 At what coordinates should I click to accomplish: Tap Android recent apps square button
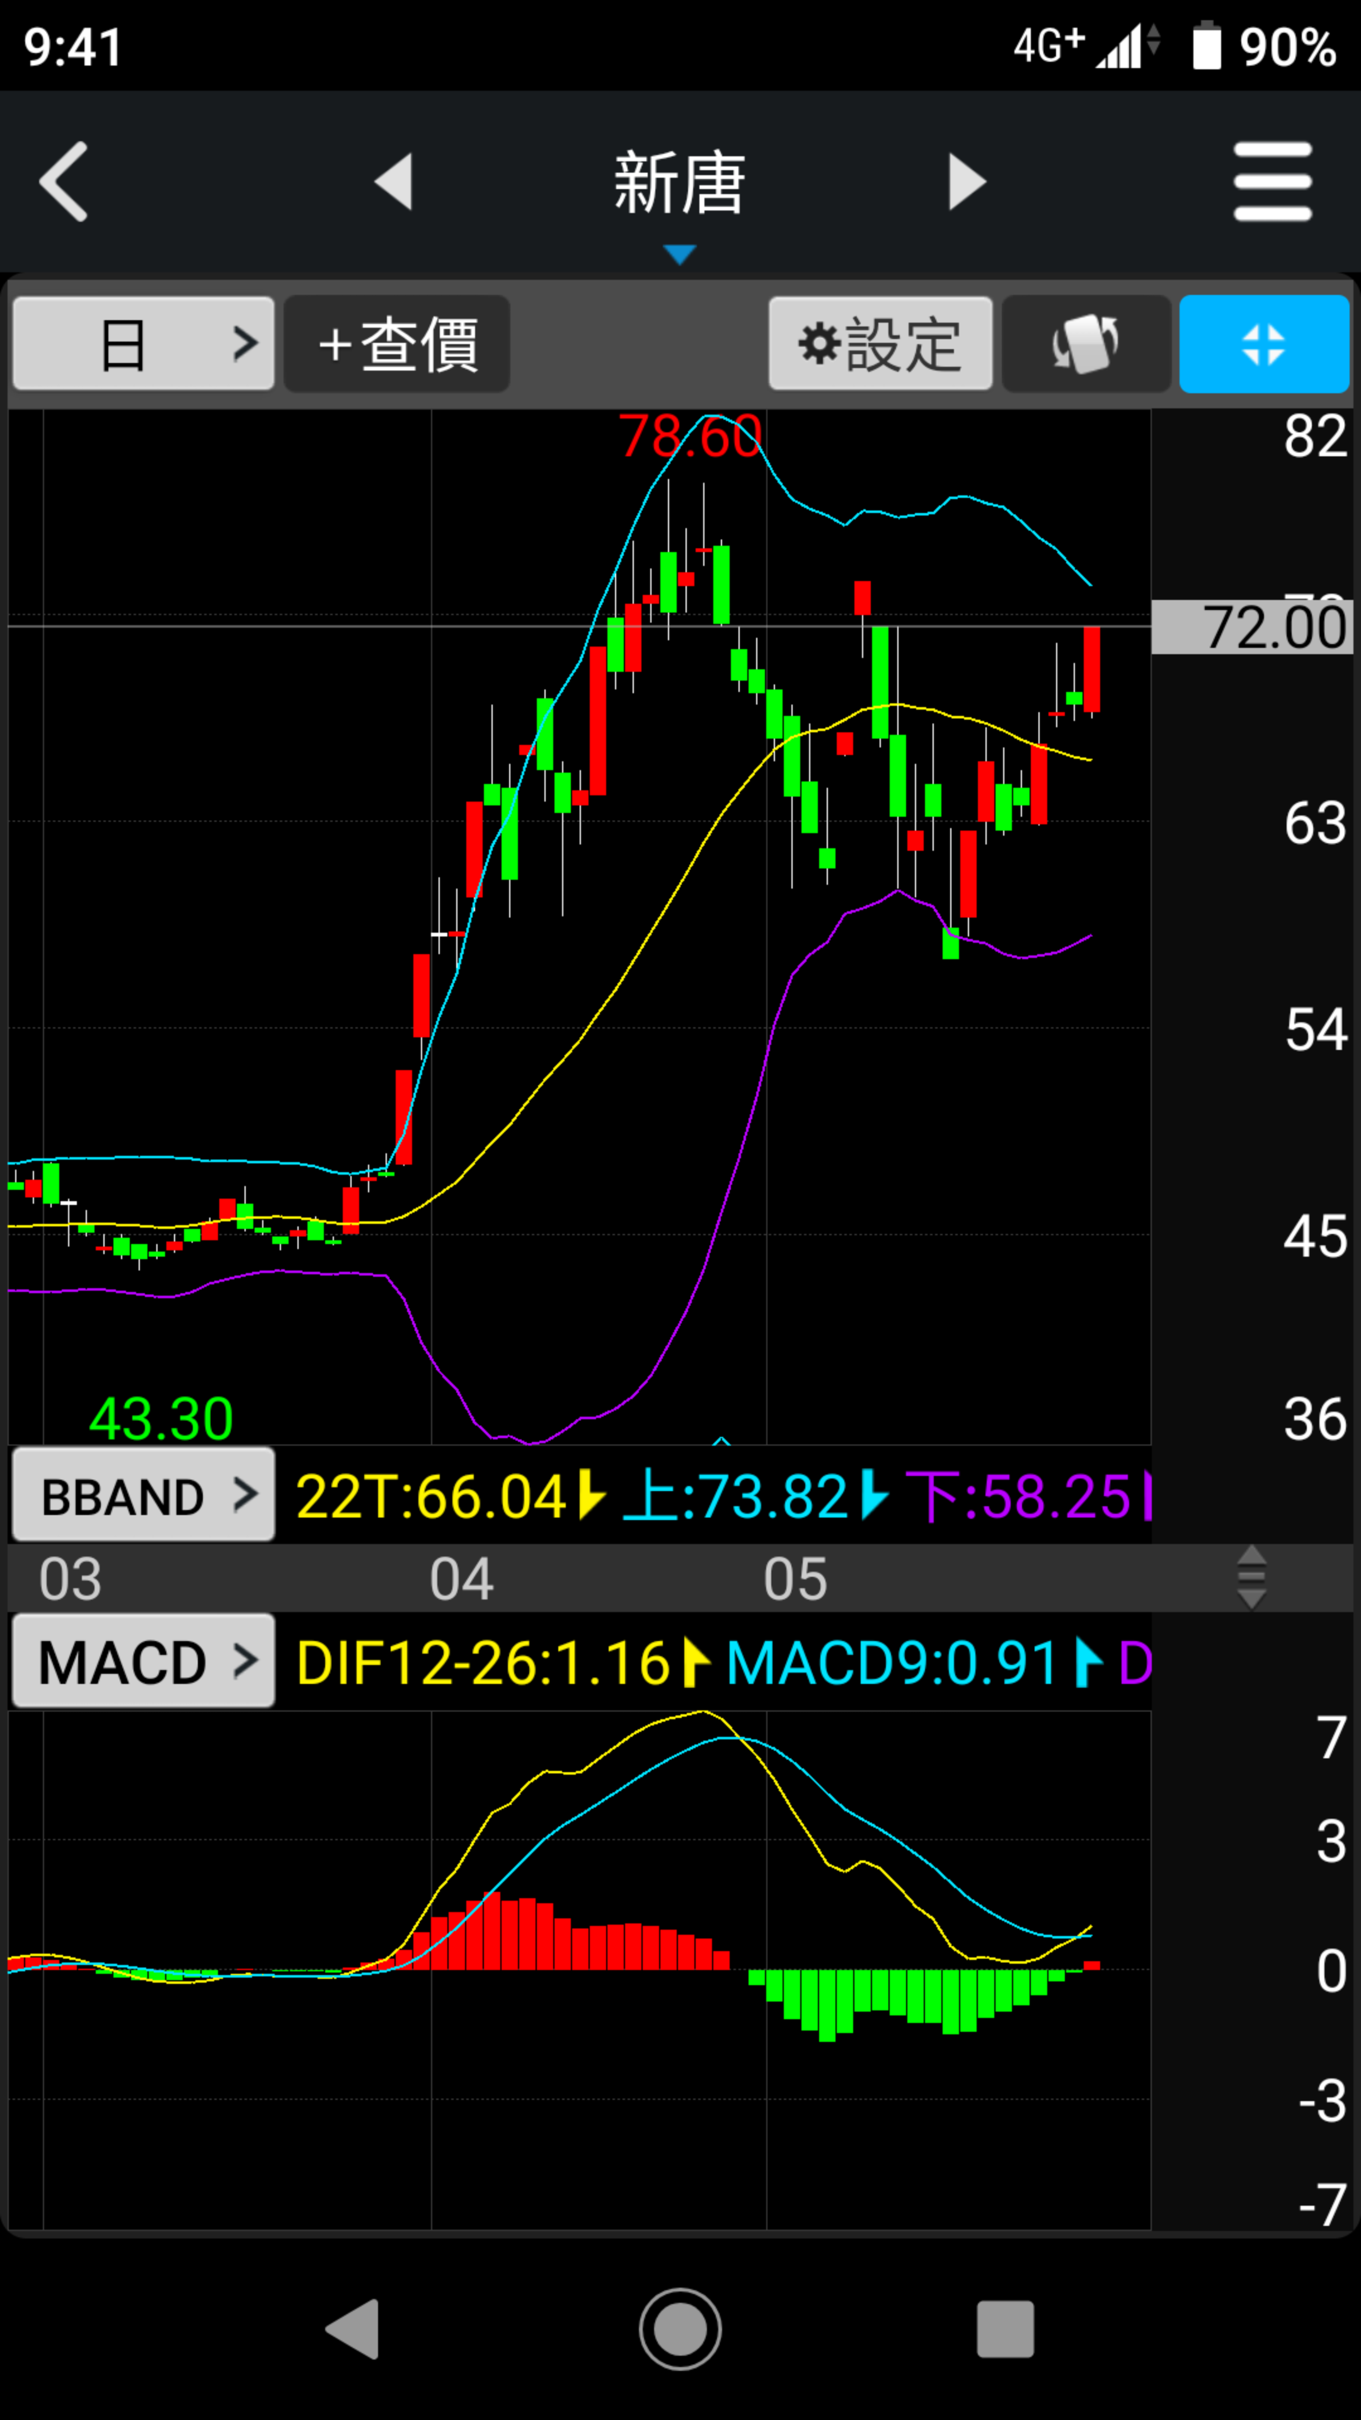1005,2328
